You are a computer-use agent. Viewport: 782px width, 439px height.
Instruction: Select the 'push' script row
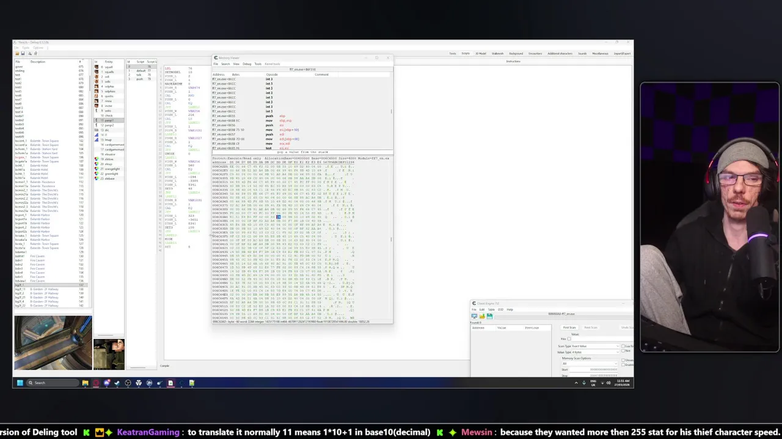141,79
